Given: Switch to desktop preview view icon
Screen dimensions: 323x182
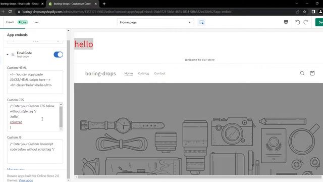Looking at the screenshot, I should click(x=286, y=22).
